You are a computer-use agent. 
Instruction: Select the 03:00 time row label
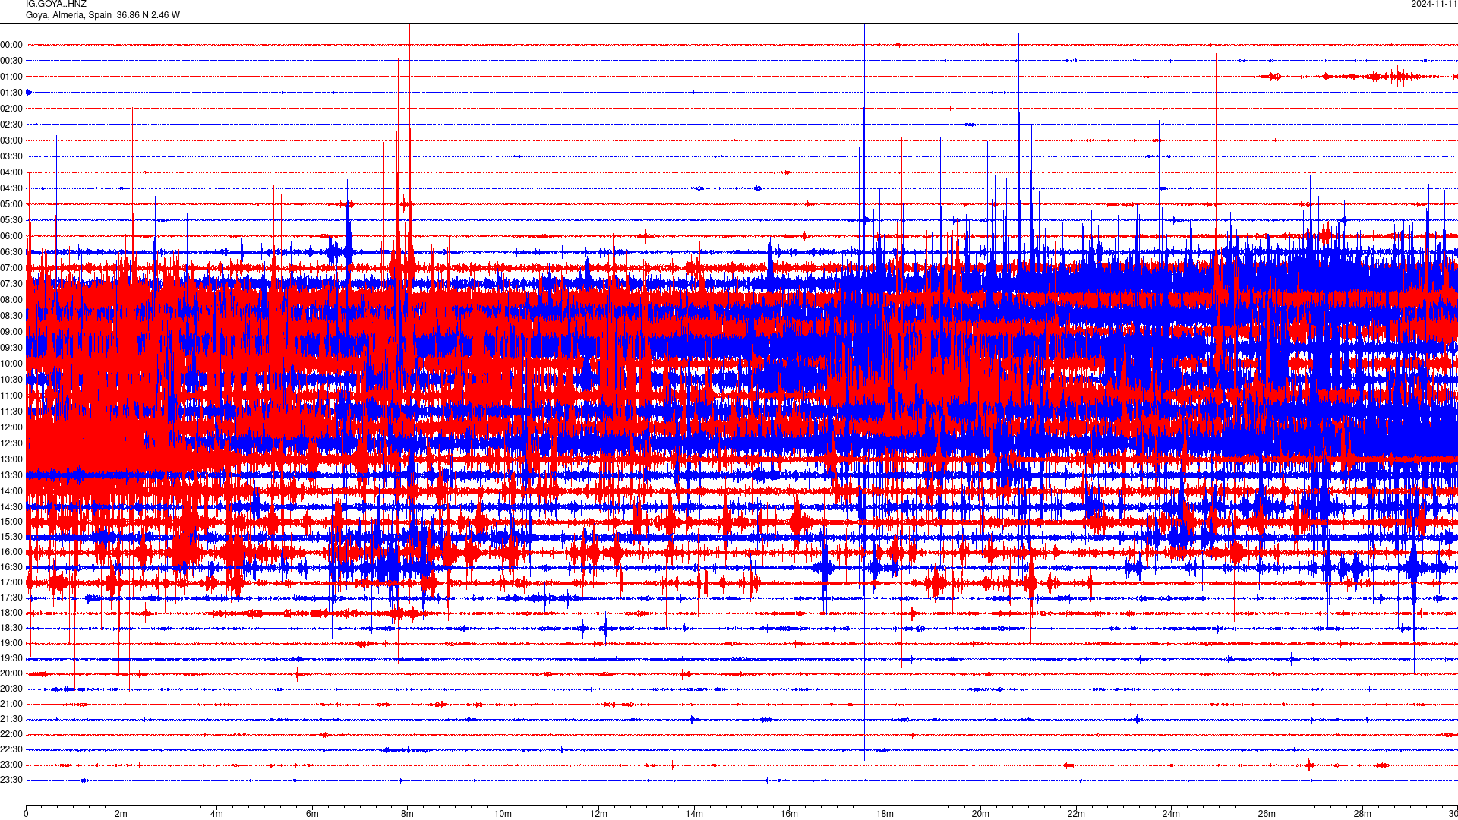pos(11,140)
